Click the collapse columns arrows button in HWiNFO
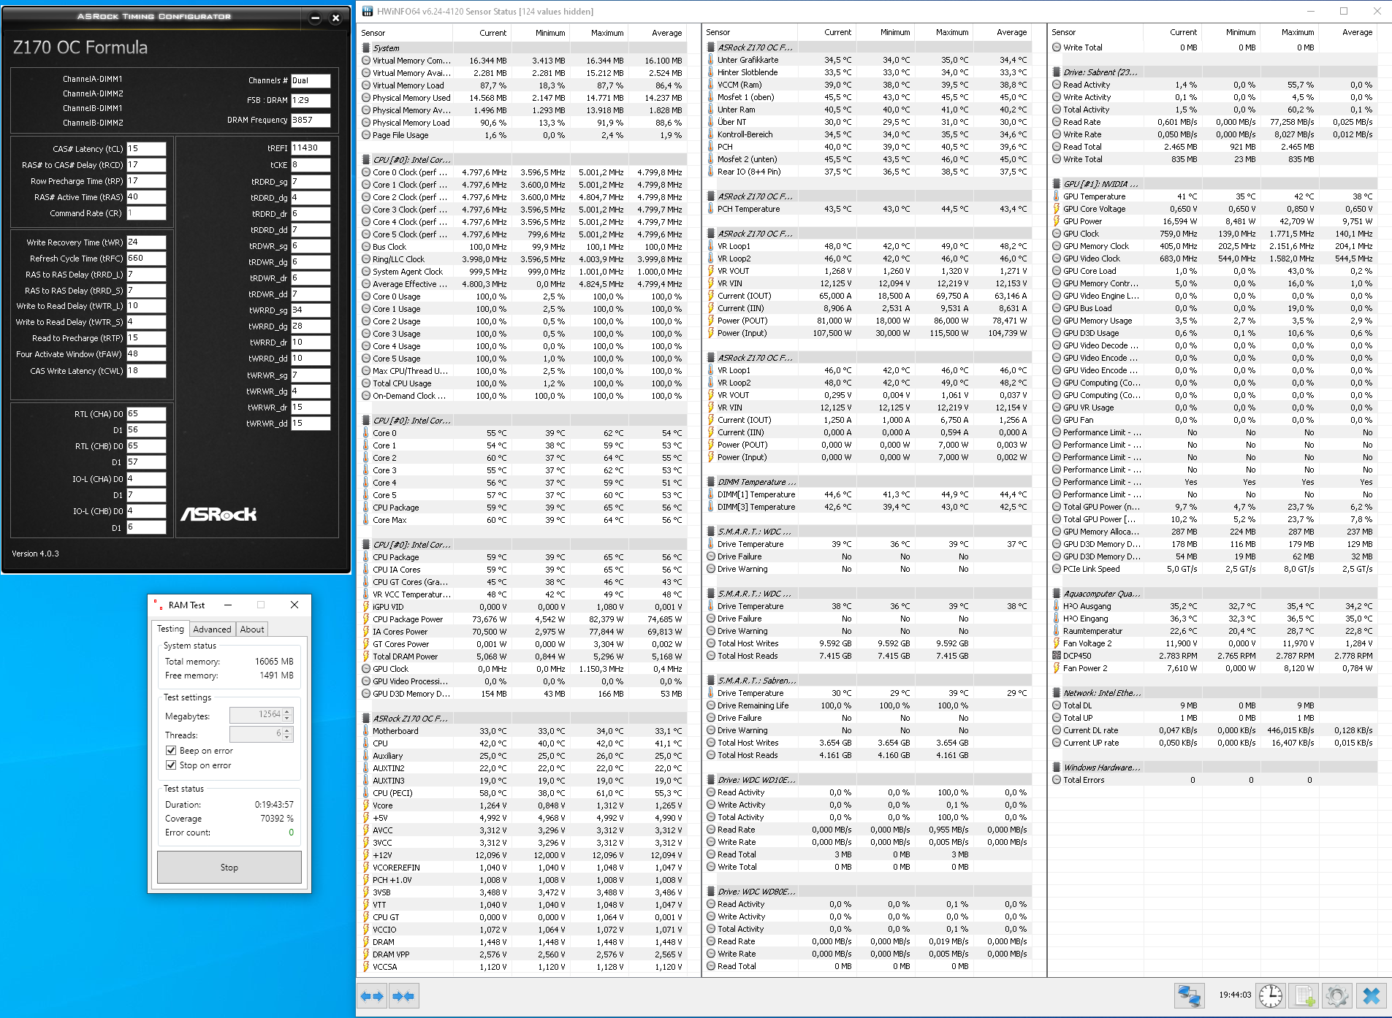 pos(403,996)
